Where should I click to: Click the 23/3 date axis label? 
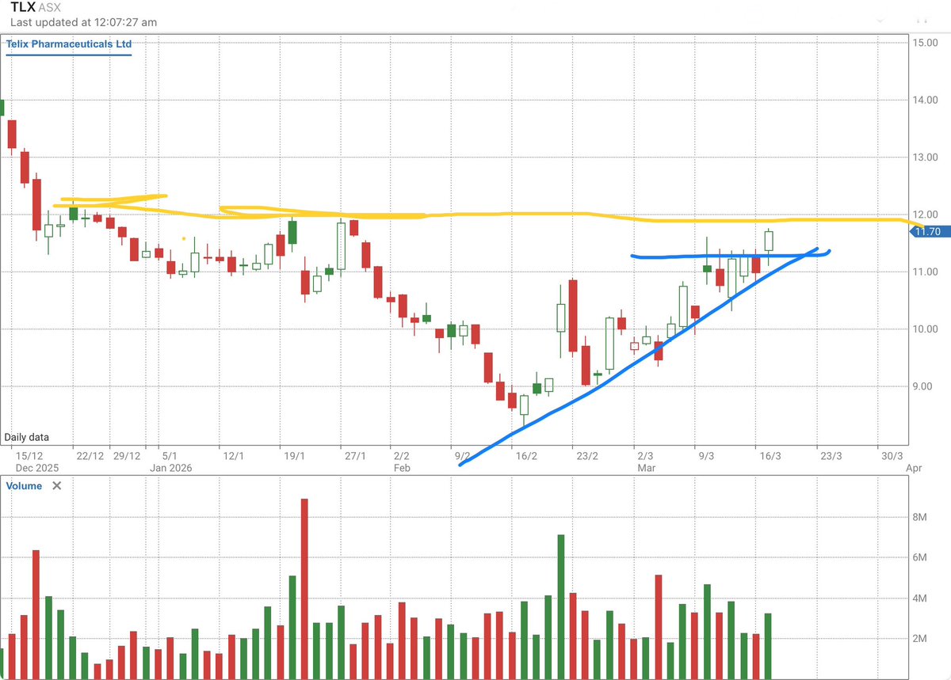pos(831,456)
